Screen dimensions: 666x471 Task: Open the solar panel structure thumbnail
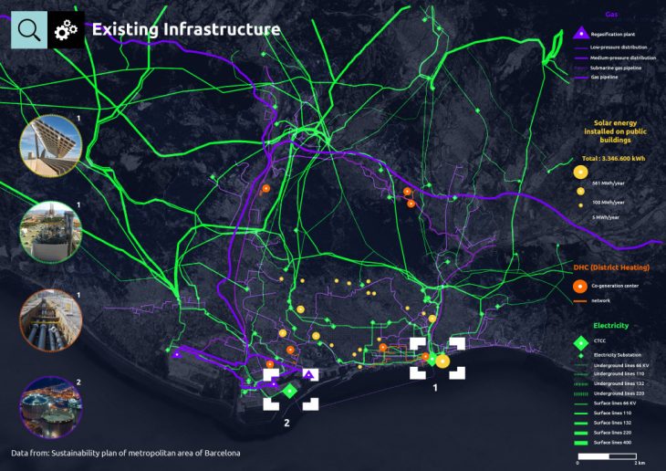pos(51,147)
